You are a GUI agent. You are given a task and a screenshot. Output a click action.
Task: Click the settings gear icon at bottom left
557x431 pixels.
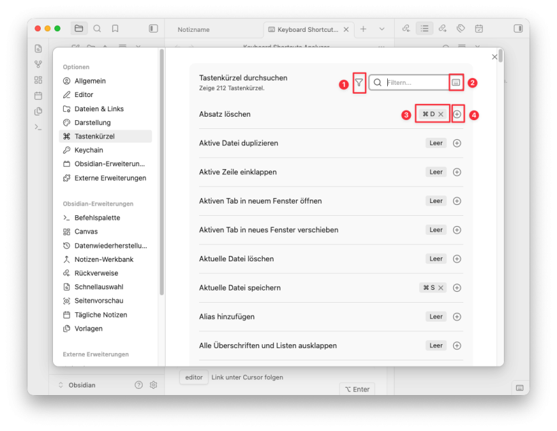[154, 385]
